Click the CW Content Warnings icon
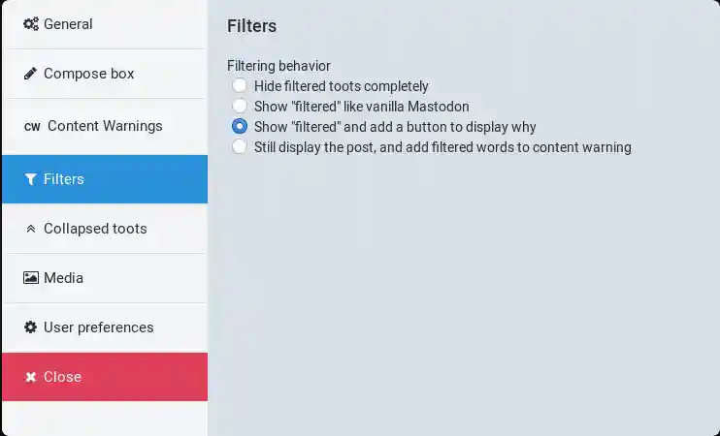 [32, 127]
